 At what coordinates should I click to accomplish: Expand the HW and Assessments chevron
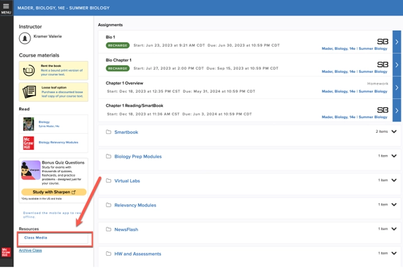[x=393, y=253]
